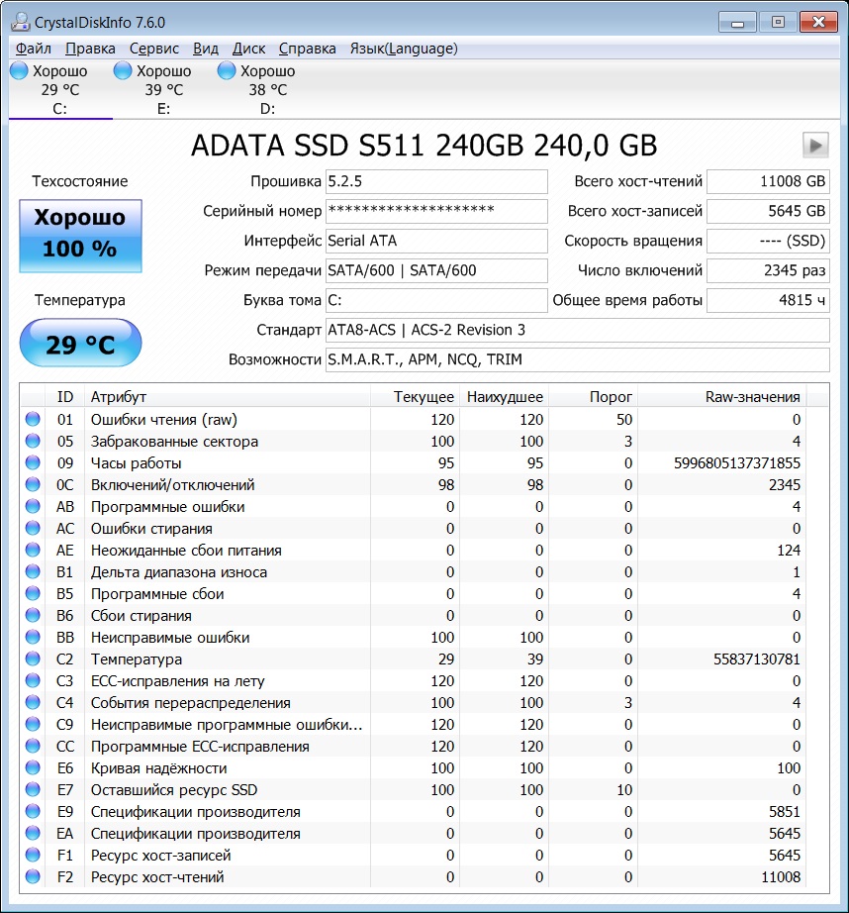The width and height of the screenshot is (849, 913).
Task: Select the Оставшийся ресурс SSD attribute text
Action: click(174, 790)
